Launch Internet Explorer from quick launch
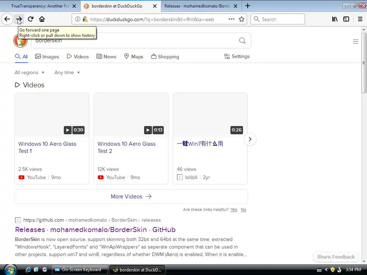This screenshot has height=275, width=367. click(x=28, y=270)
